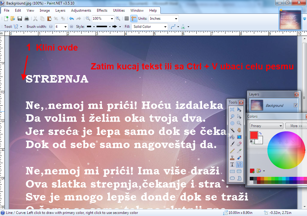Open the Brush width dropdown

point(65,27)
